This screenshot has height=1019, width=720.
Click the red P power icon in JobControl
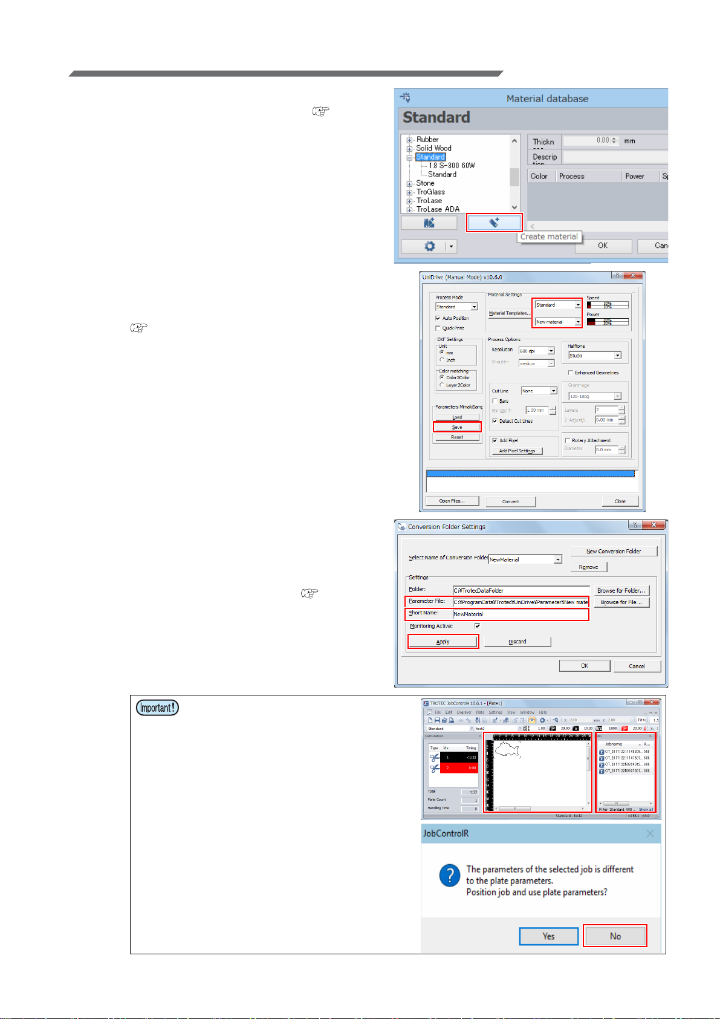(x=624, y=729)
